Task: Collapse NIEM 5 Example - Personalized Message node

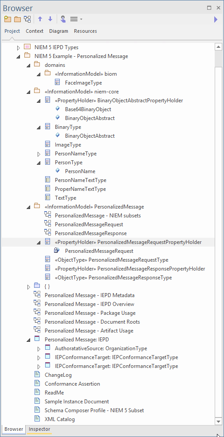Action: click(x=19, y=57)
